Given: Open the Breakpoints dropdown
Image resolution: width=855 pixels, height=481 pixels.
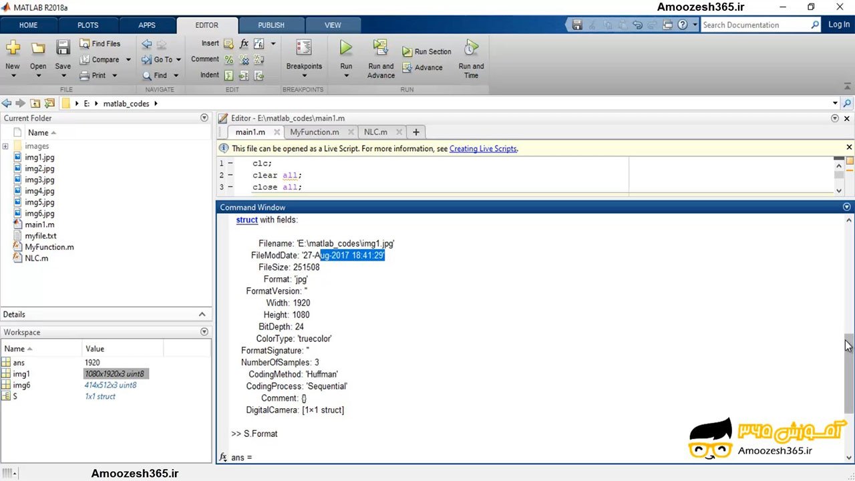Looking at the screenshot, I should coord(304,75).
